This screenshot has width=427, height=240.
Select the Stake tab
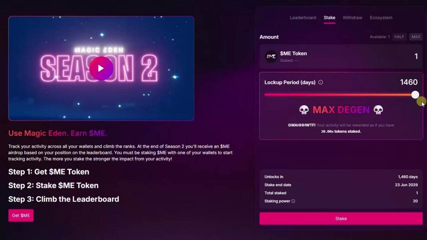329,18
